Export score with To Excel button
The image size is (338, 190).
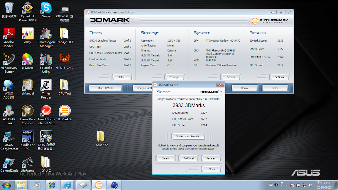(189, 158)
